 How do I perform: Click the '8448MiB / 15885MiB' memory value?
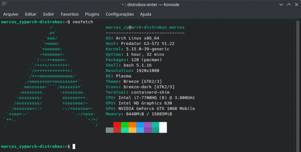click(x=149, y=114)
